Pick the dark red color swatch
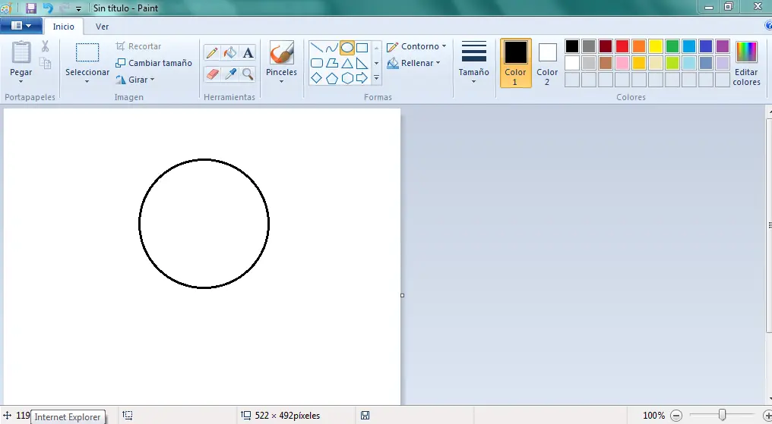This screenshot has height=424, width=772. coord(606,46)
